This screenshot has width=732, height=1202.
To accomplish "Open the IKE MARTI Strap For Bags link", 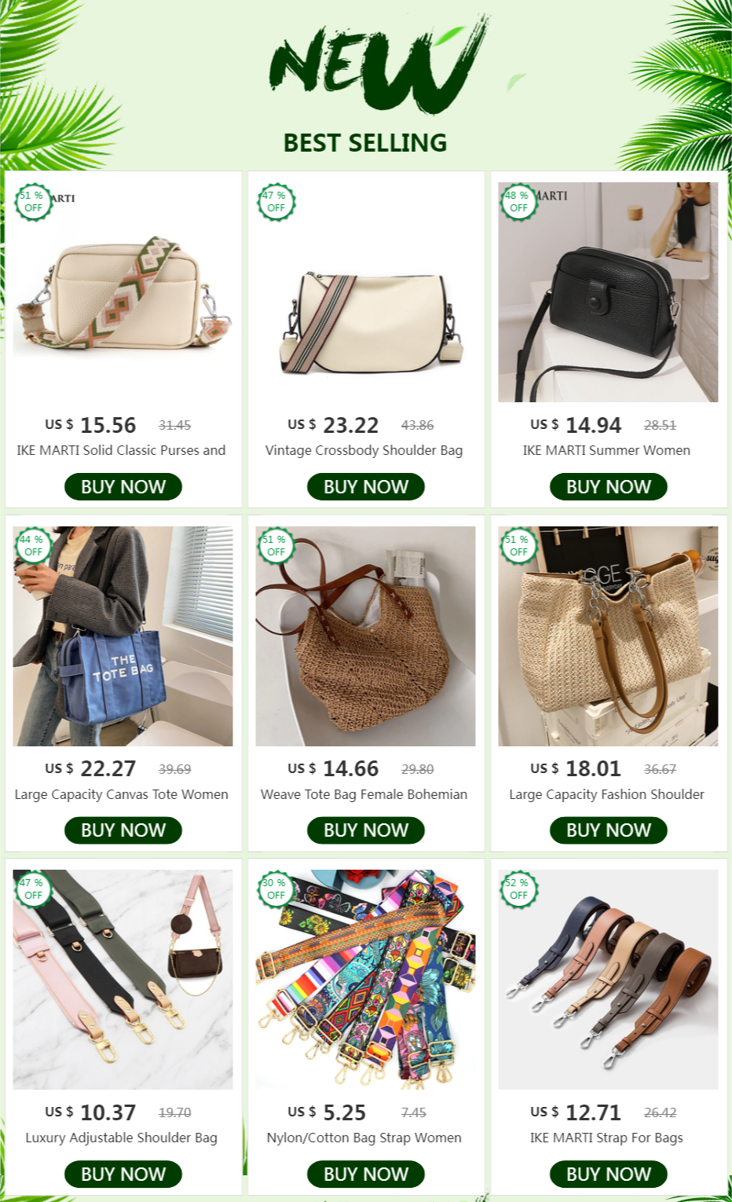I will [606, 1138].
